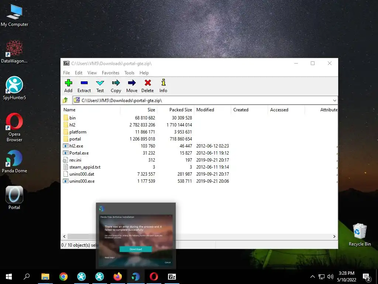The image size is (378, 284).
Task: Click the horizontal scrollbar left arrow
Action: pyautogui.click(x=64, y=236)
